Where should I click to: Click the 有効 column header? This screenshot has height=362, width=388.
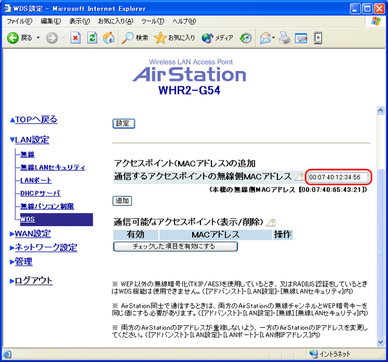(x=136, y=235)
